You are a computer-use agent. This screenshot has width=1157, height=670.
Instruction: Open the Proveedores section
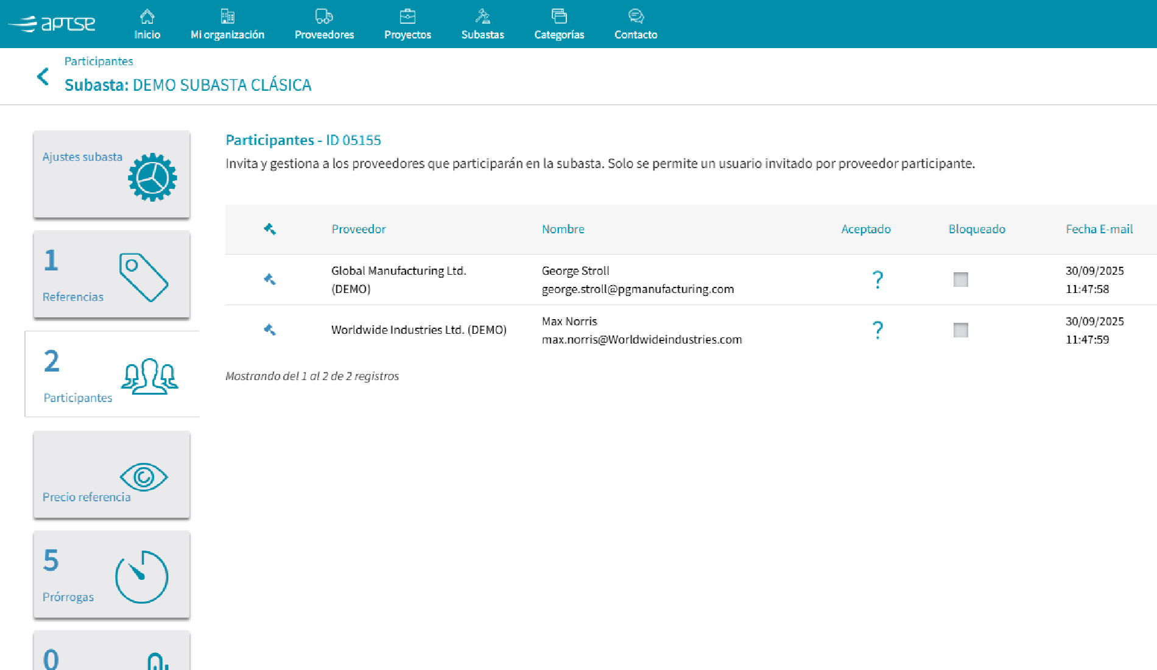(324, 24)
